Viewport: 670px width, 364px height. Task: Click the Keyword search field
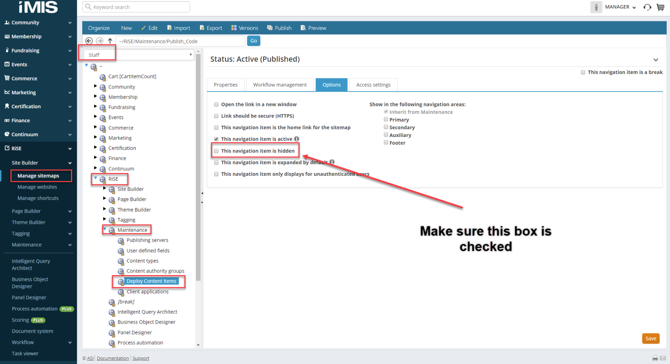coord(136,7)
